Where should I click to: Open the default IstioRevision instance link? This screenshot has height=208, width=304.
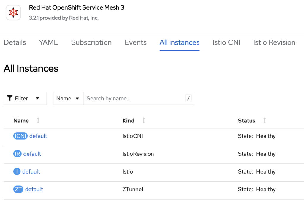pyautogui.click(x=32, y=154)
